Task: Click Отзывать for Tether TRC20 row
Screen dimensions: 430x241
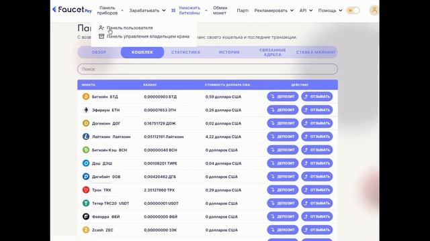Action: [317, 203]
